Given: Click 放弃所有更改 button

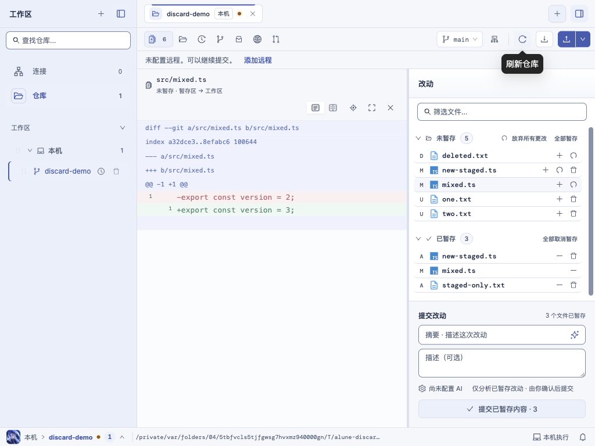Looking at the screenshot, I should (x=524, y=138).
